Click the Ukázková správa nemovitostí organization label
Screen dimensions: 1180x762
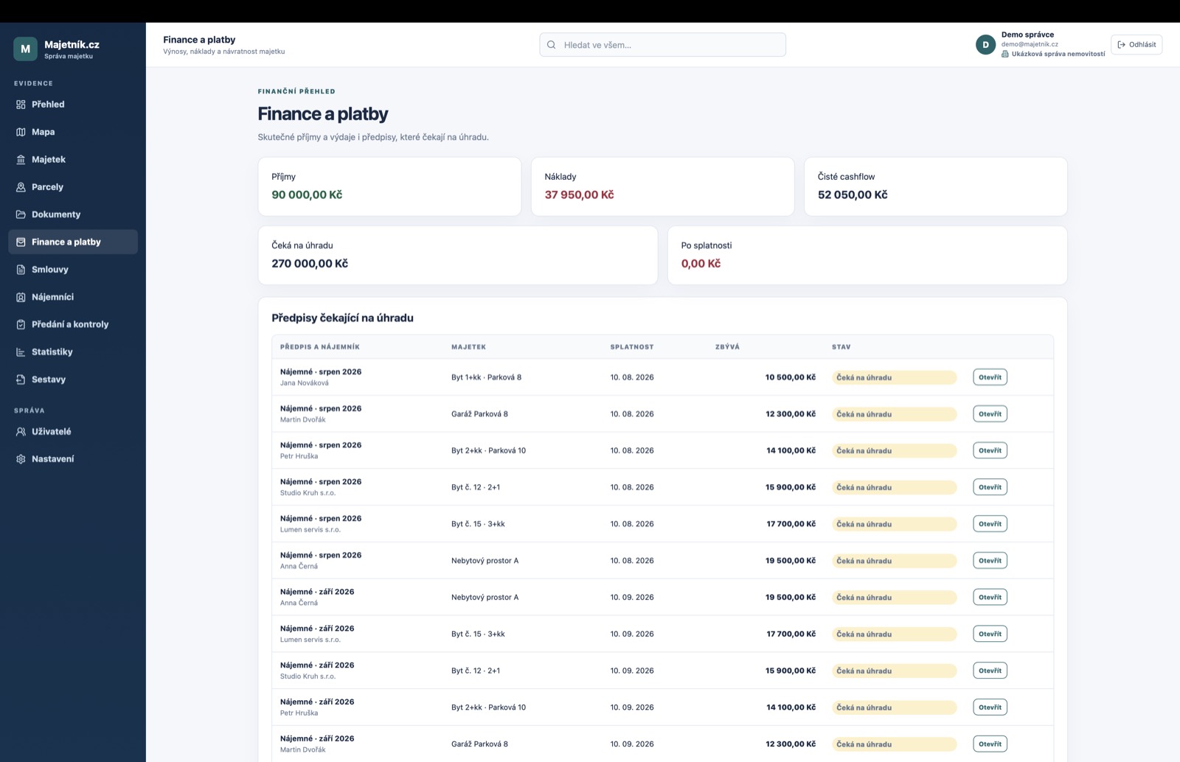[1053, 54]
